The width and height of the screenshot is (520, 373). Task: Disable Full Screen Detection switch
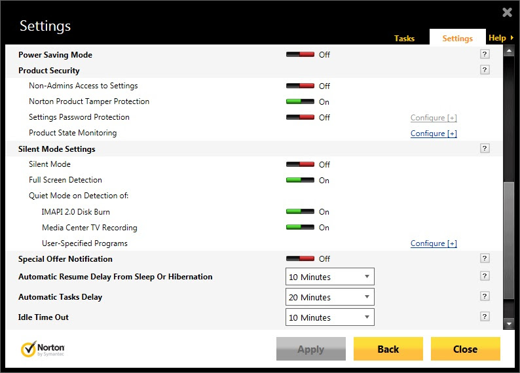click(300, 180)
